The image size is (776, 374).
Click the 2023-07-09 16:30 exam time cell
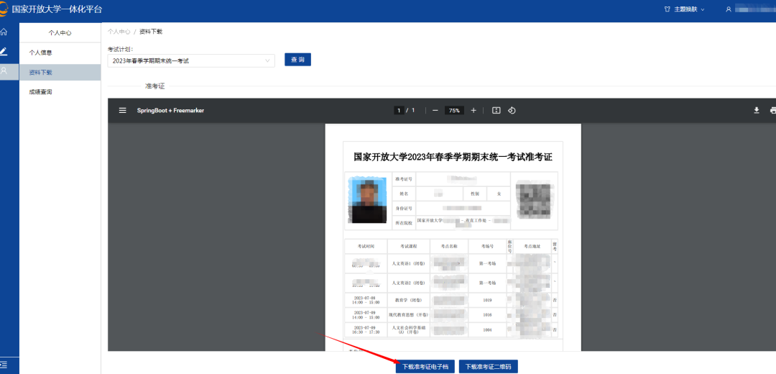[x=366, y=329]
